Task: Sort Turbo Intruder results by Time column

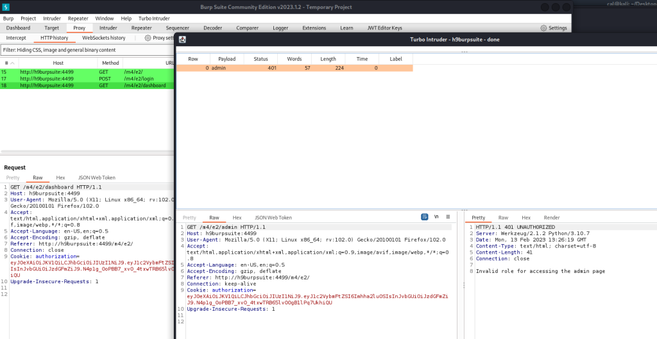Action: (x=362, y=59)
